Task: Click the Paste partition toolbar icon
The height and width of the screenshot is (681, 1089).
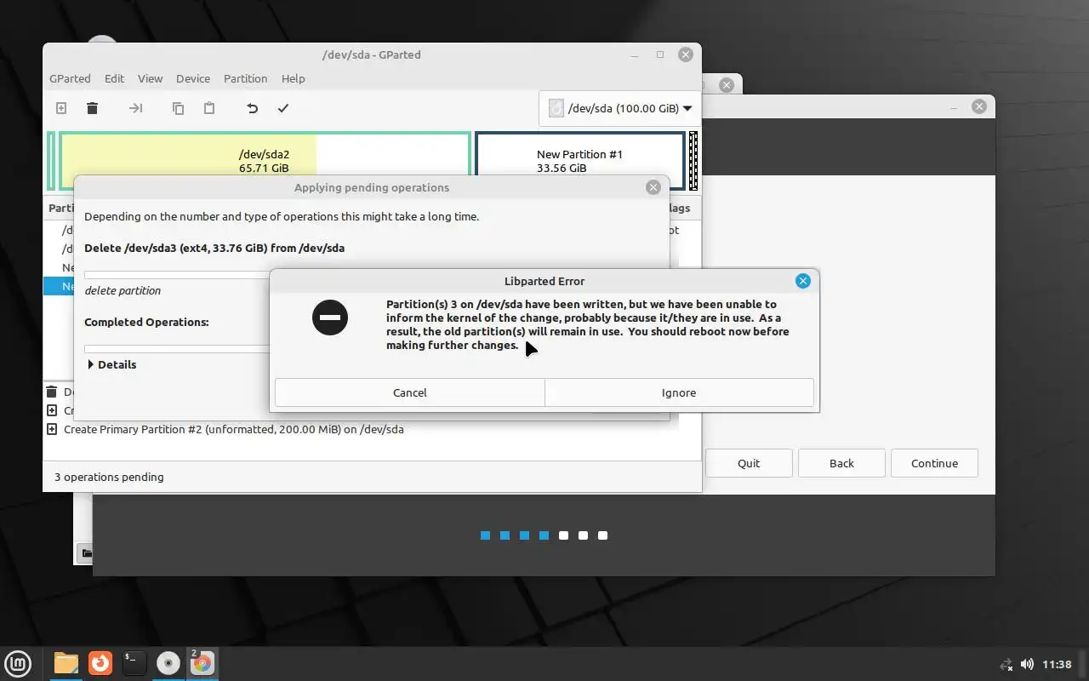Action: pos(209,108)
